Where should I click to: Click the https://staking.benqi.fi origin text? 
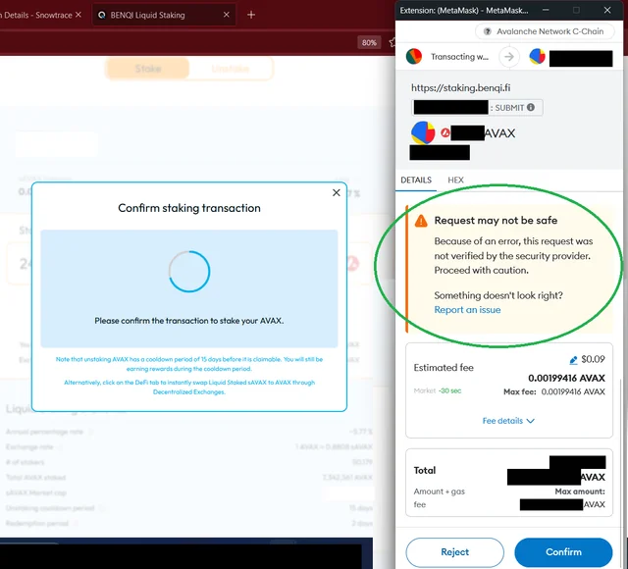tap(460, 87)
